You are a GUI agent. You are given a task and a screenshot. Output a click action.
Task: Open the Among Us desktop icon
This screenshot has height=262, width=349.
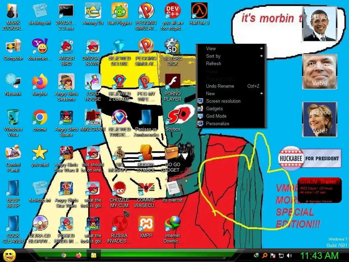coord(93,14)
